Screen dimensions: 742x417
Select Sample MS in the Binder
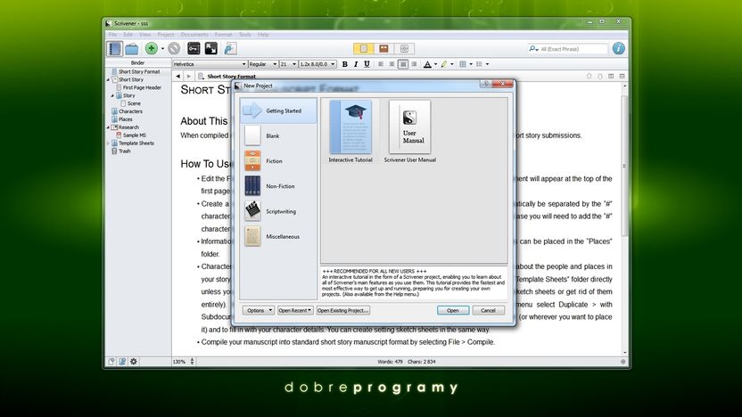(x=135, y=135)
